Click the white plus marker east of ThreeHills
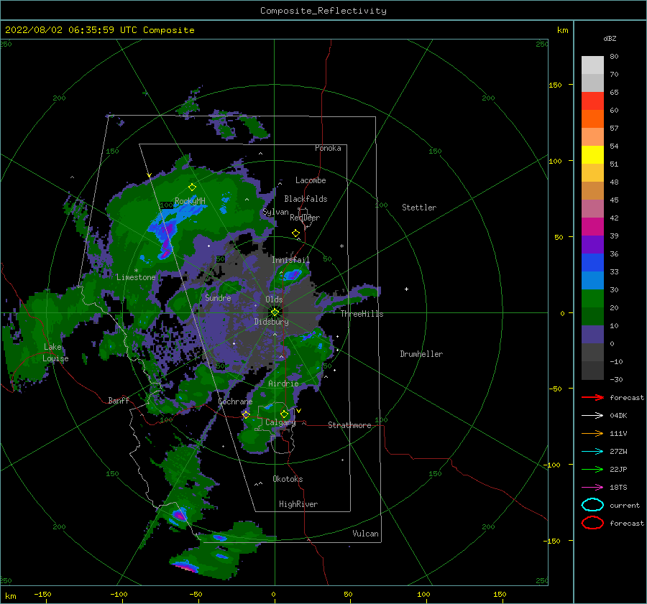This screenshot has height=604, width=647. (x=406, y=289)
